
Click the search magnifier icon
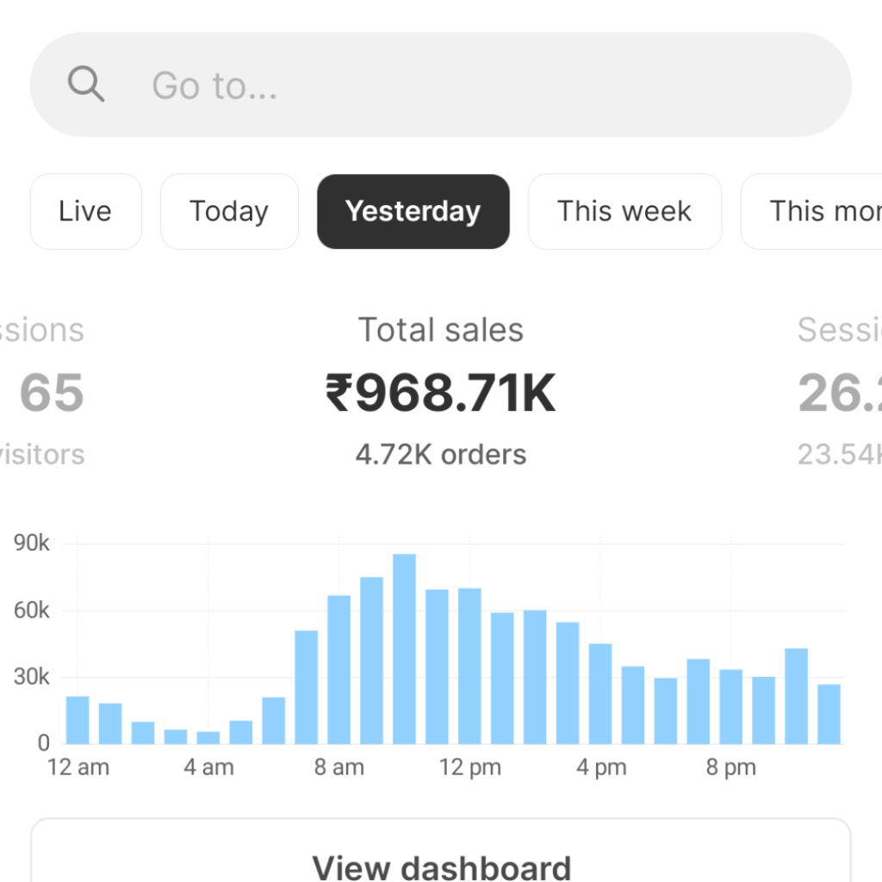click(x=86, y=85)
